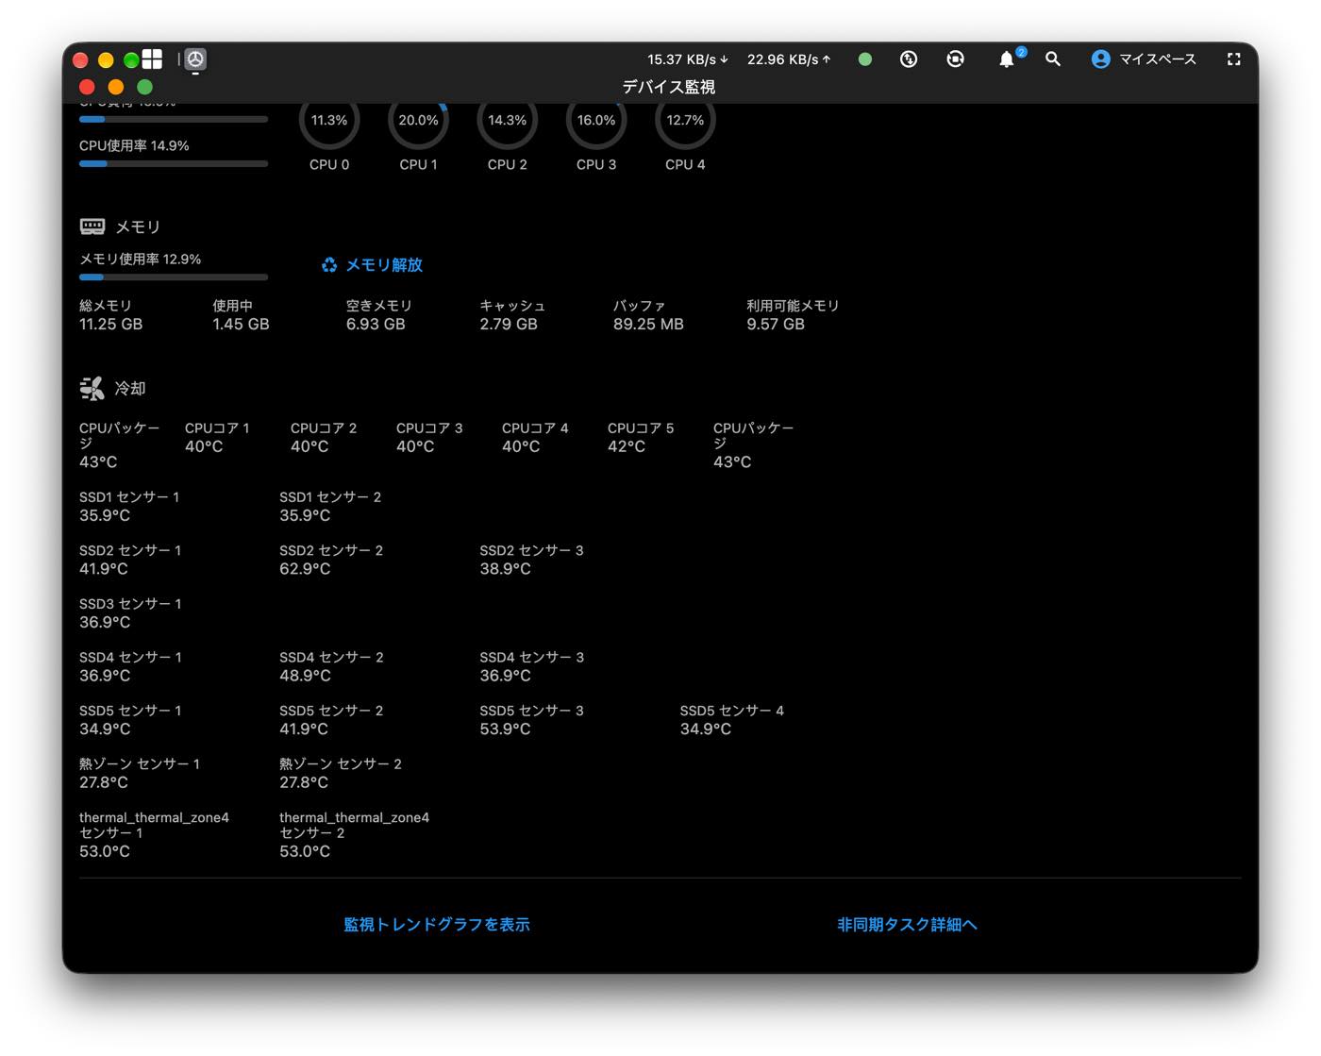Click thermal_thermal_zone4 センサー 2 reading
The width and height of the screenshot is (1321, 1056).
[x=305, y=851]
